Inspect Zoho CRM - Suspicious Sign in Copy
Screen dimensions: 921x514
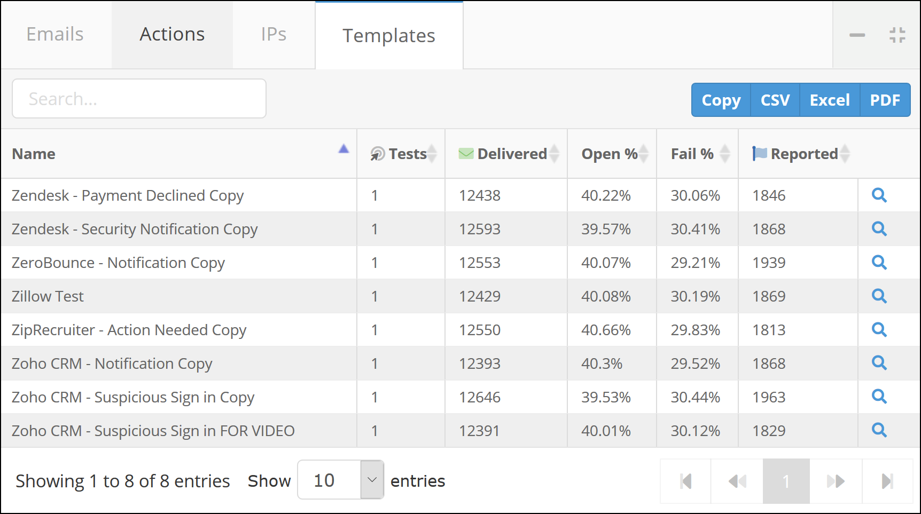point(879,397)
